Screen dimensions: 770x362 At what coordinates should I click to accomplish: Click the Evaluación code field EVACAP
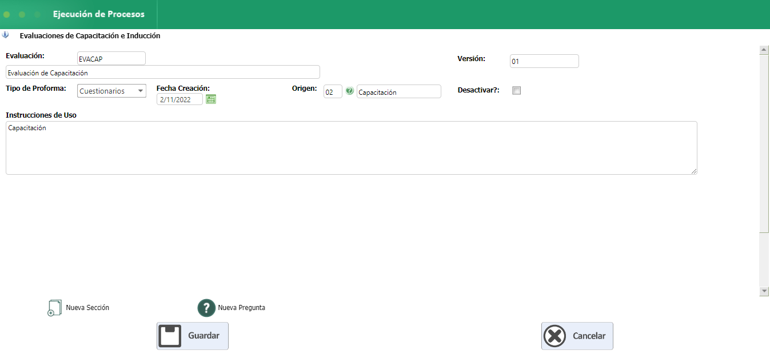[111, 58]
